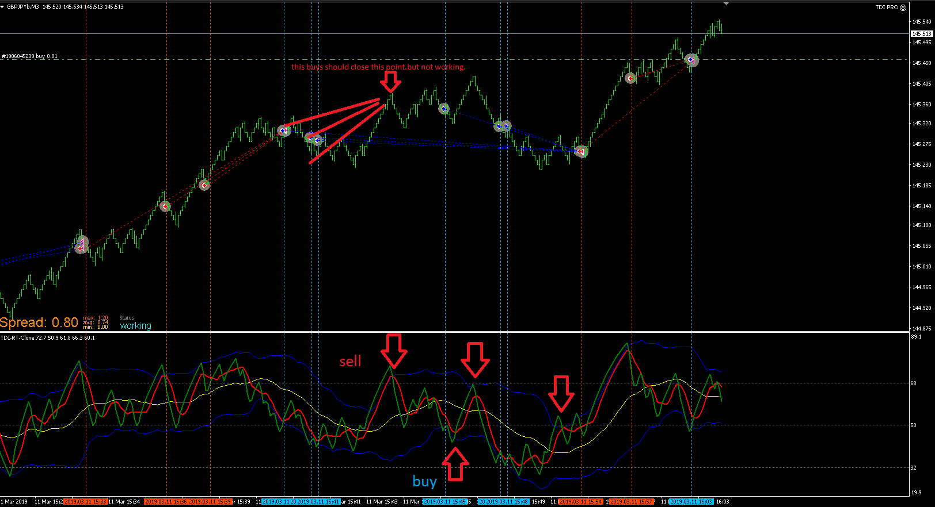Click the blue time label 2019.03.11 15:41
The height and width of the screenshot is (507, 935).
(x=318, y=502)
